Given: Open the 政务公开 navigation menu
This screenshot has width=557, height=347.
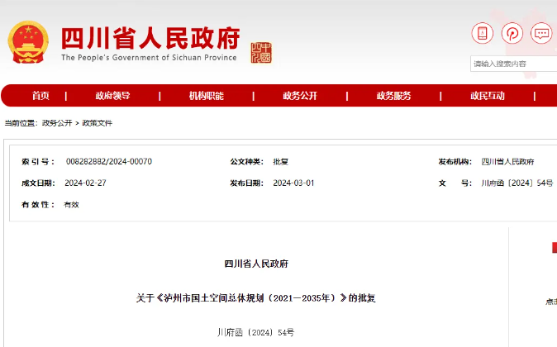Looking at the screenshot, I should point(300,96).
